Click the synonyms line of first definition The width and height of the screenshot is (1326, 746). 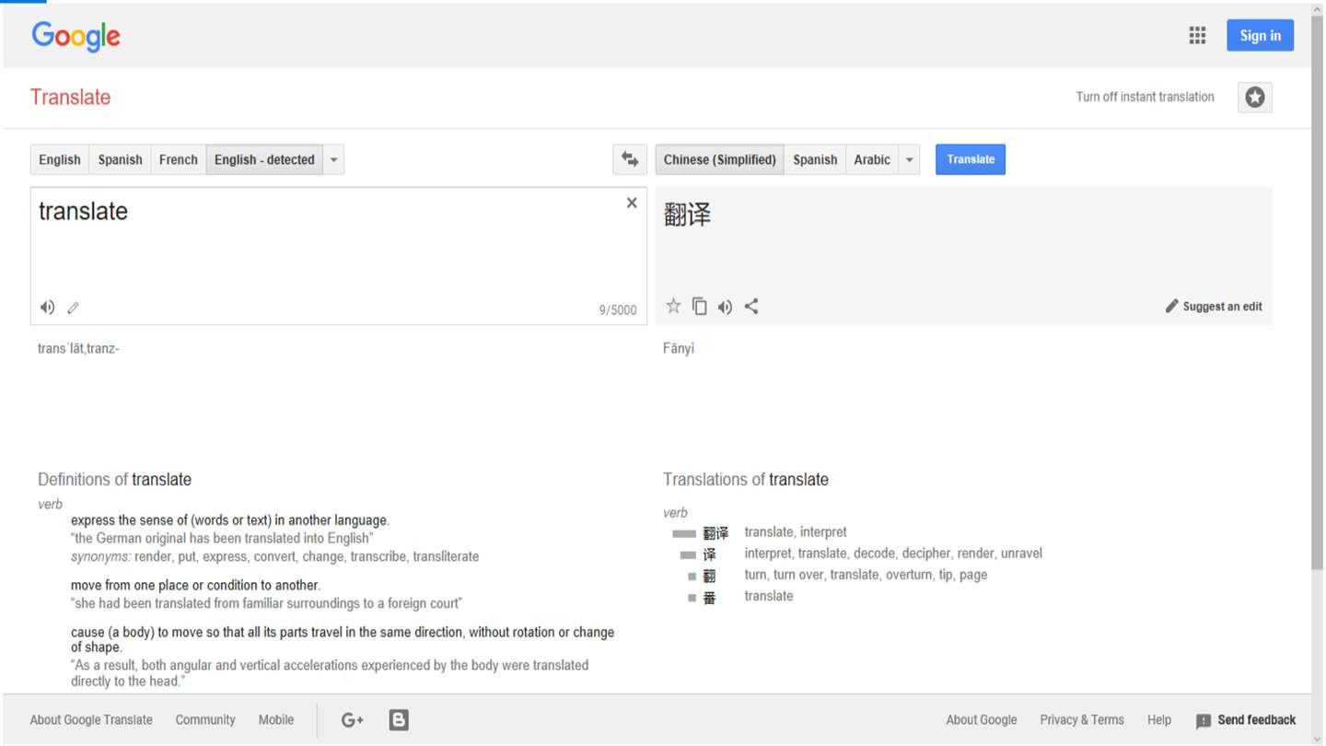click(275, 556)
